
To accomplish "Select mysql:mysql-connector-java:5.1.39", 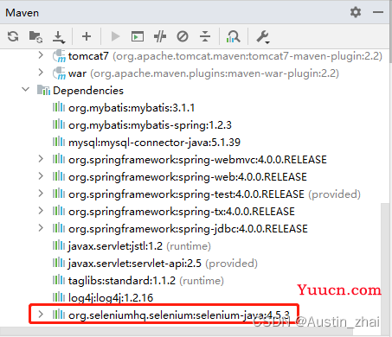I will [x=154, y=143].
